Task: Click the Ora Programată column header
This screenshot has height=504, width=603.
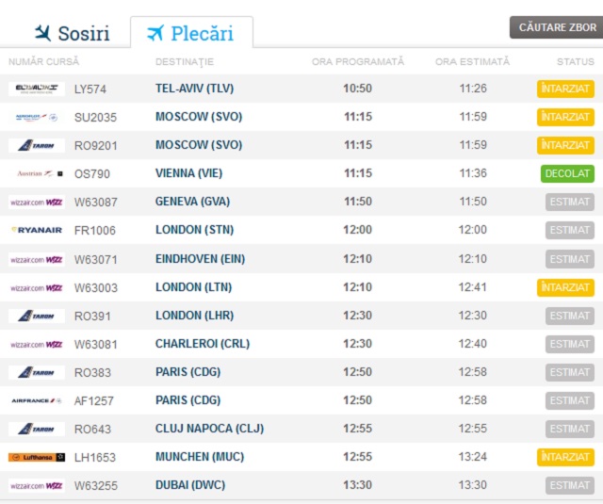Action: (x=357, y=62)
